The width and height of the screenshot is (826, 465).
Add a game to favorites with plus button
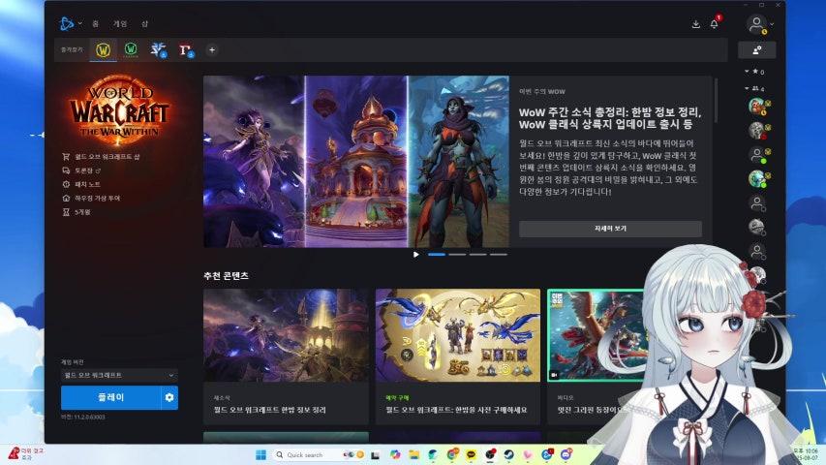pyautogui.click(x=212, y=50)
